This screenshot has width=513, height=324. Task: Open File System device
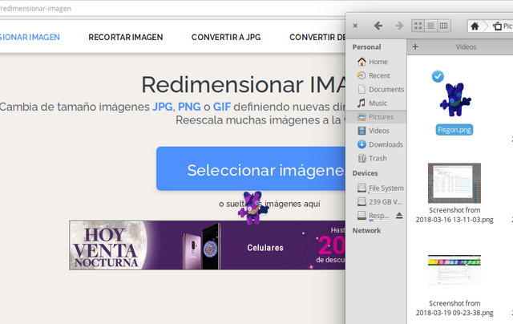click(x=376, y=188)
